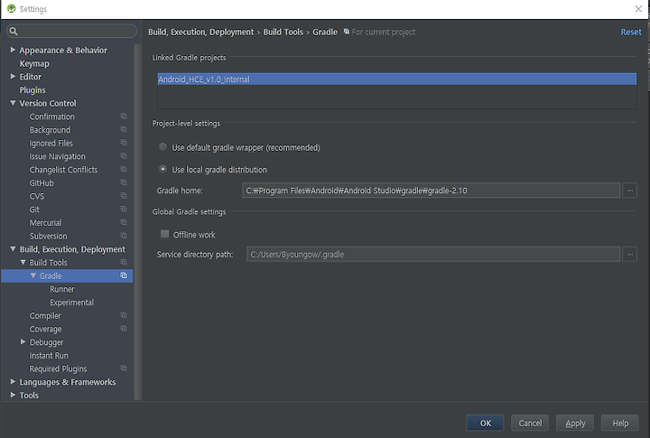Expand the Tools section
This screenshot has width=650, height=438.
pyautogui.click(x=13, y=395)
